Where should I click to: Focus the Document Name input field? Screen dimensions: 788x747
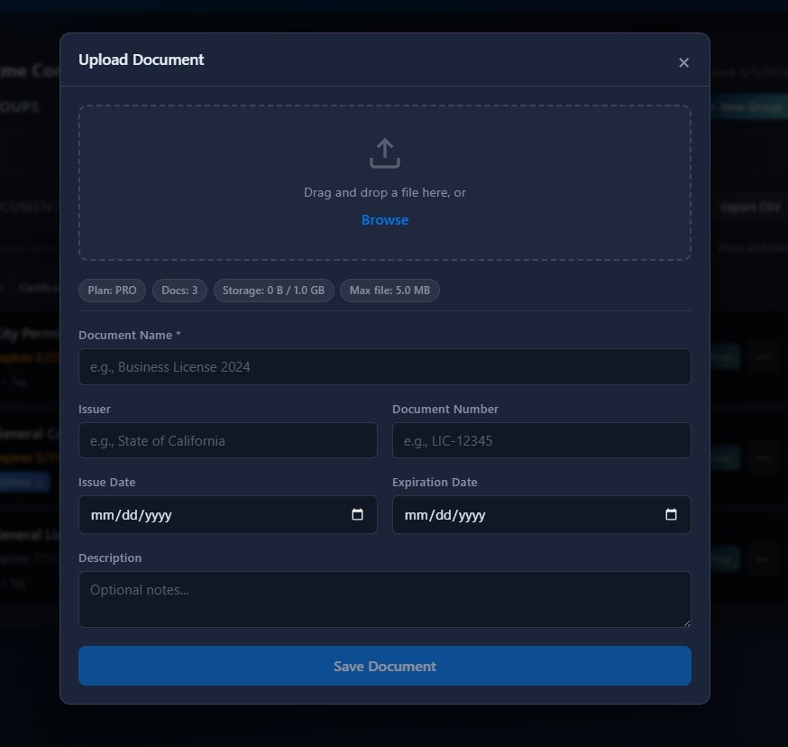[385, 366]
